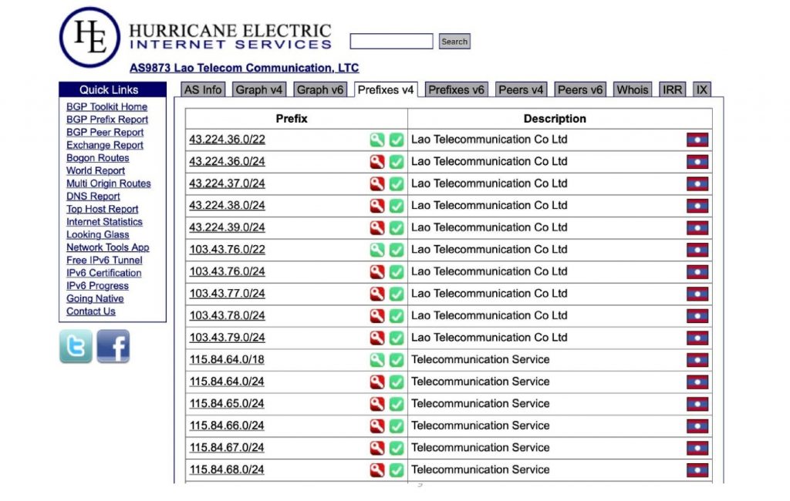Focus the search input field
This screenshot has width=790, height=501.
pyautogui.click(x=391, y=42)
